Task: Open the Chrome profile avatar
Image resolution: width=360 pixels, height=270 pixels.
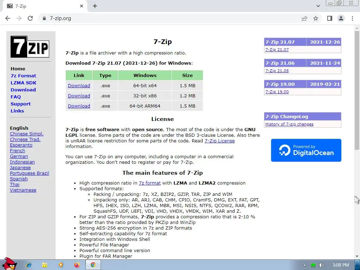Action: (341, 18)
